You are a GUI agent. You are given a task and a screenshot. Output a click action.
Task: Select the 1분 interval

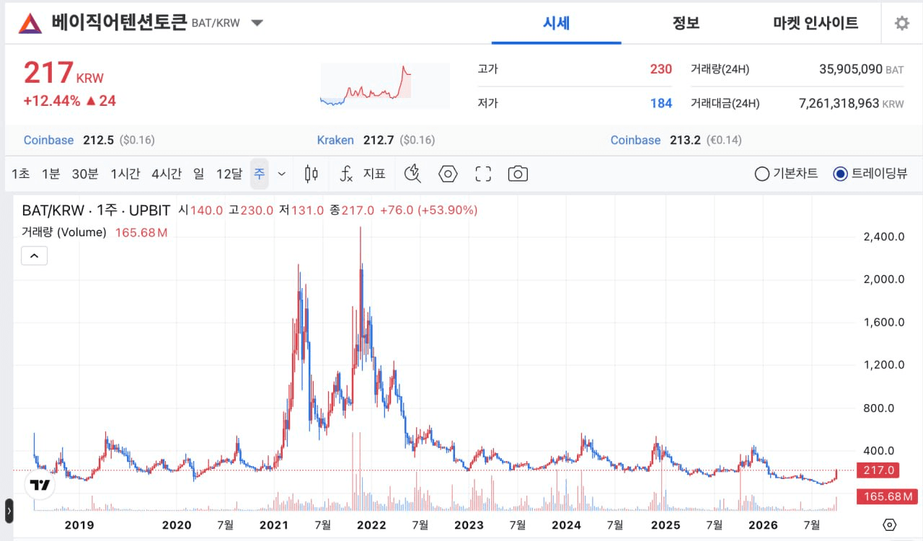(50, 174)
